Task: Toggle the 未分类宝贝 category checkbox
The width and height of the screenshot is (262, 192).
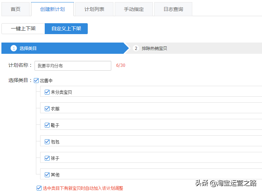Action: 47,92
